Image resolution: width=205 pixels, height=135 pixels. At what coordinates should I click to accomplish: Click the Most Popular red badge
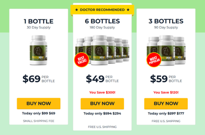(x=154, y=60)
